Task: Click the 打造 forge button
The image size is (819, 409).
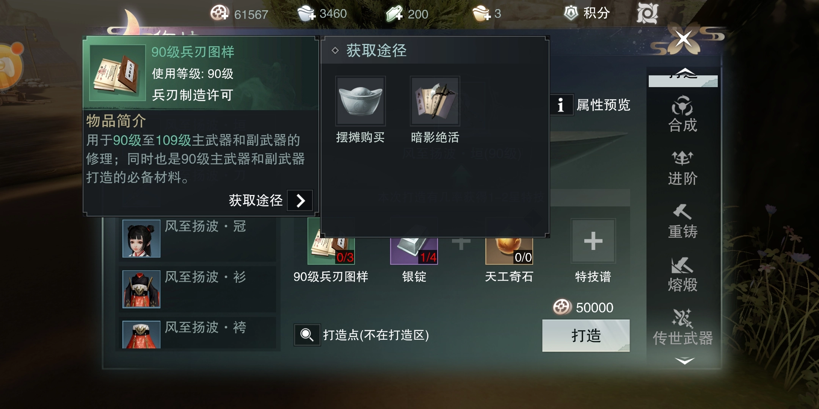Action: pos(586,336)
